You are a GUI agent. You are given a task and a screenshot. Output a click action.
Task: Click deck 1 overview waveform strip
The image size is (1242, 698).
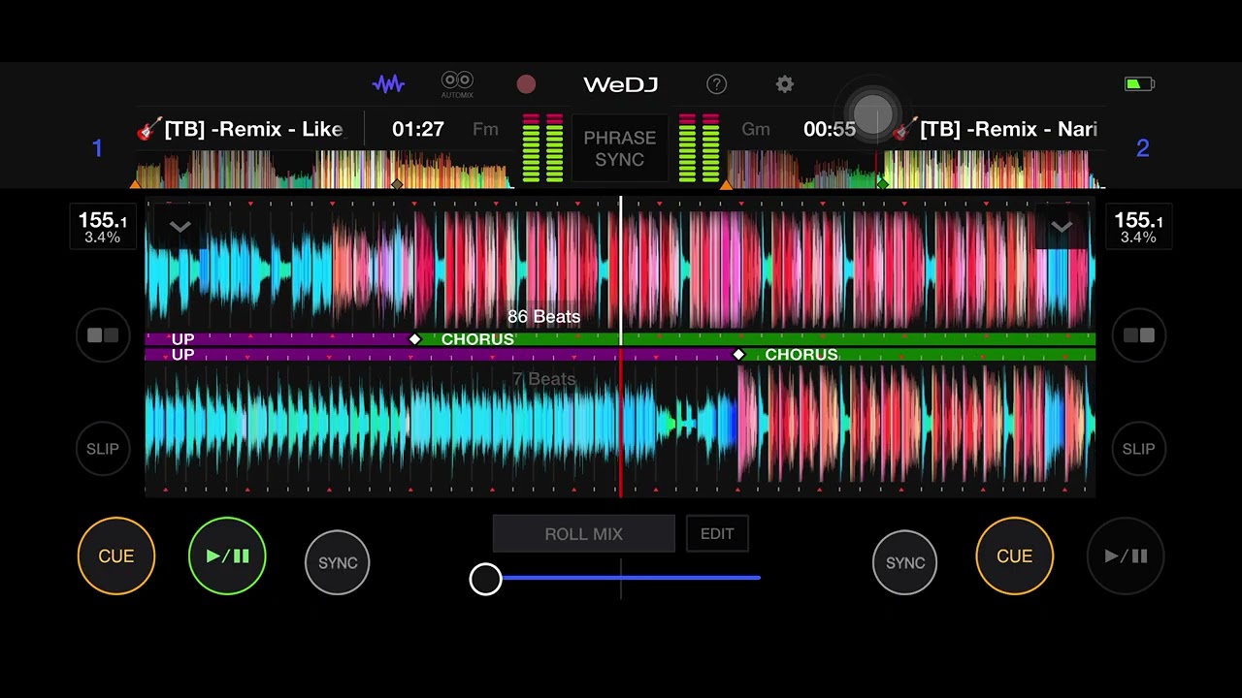click(x=323, y=170)
